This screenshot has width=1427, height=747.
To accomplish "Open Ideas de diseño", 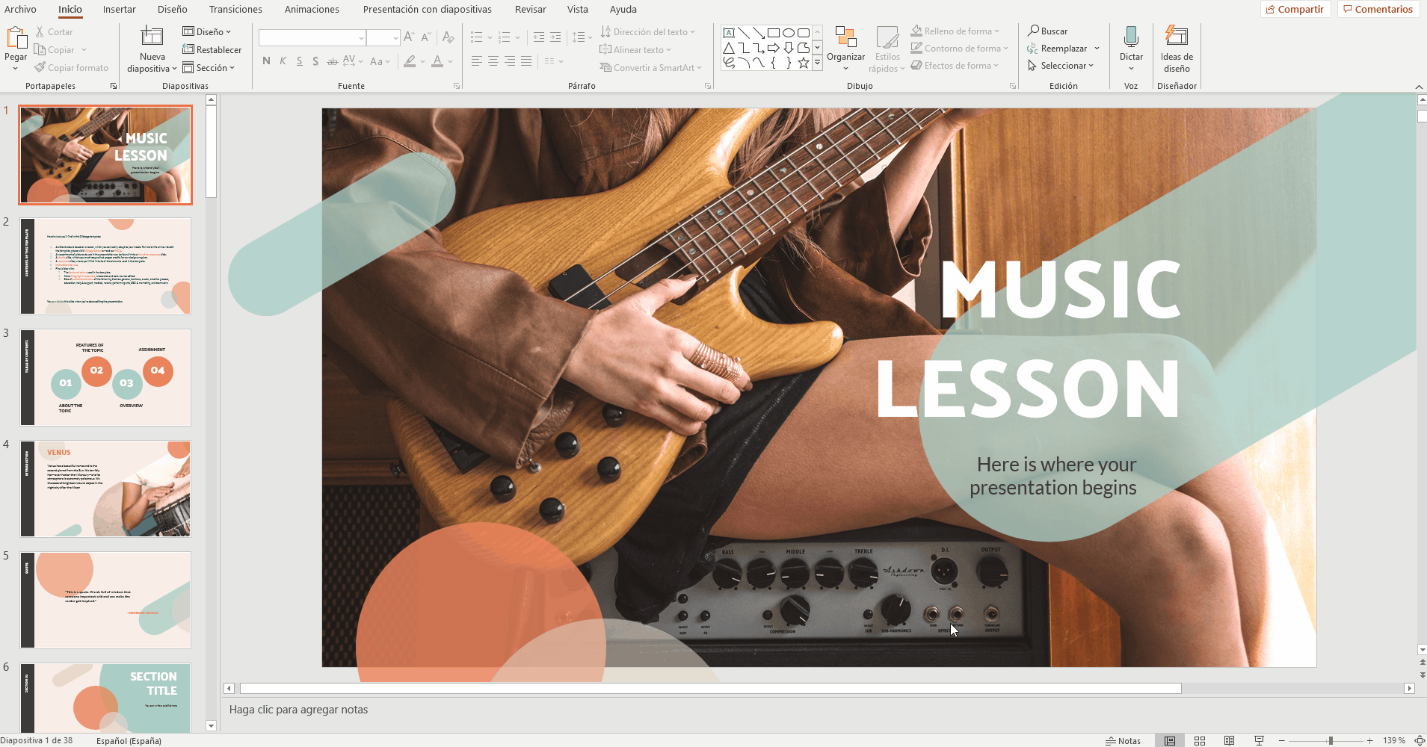I will (x=1177, y=49).
